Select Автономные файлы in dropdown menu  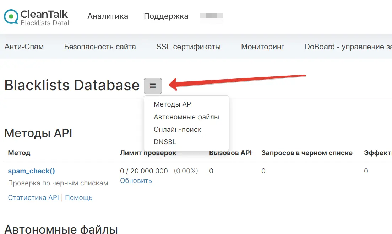point(186,117)
